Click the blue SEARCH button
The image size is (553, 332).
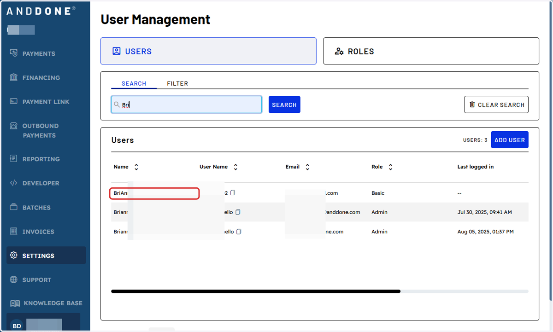tap(284, 105)
